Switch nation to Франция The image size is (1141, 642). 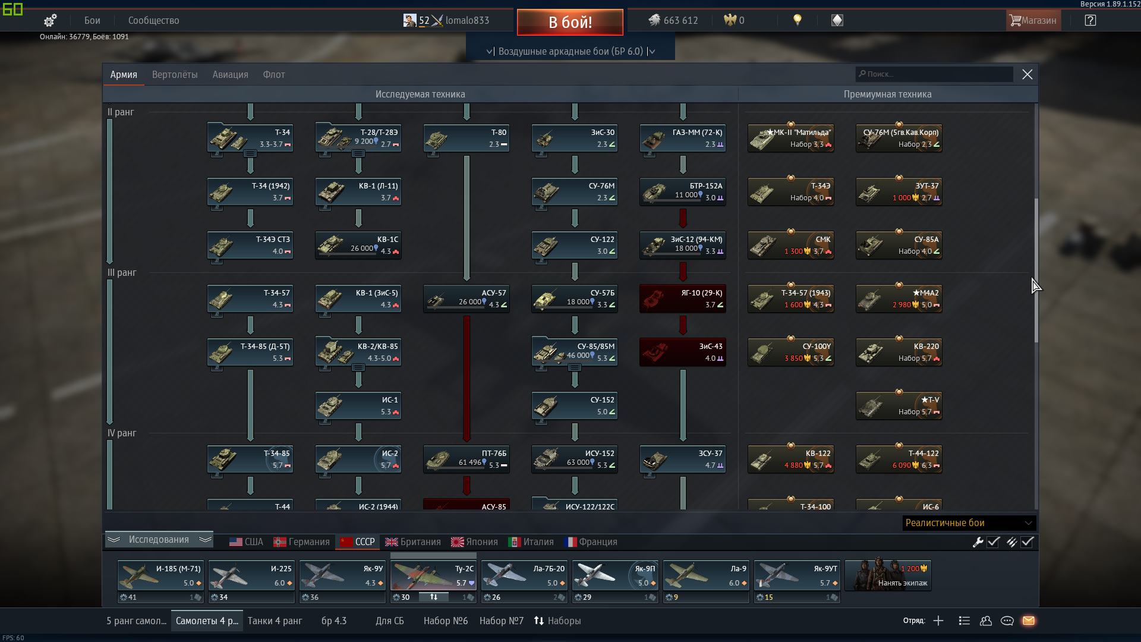(x=591, y=542)
